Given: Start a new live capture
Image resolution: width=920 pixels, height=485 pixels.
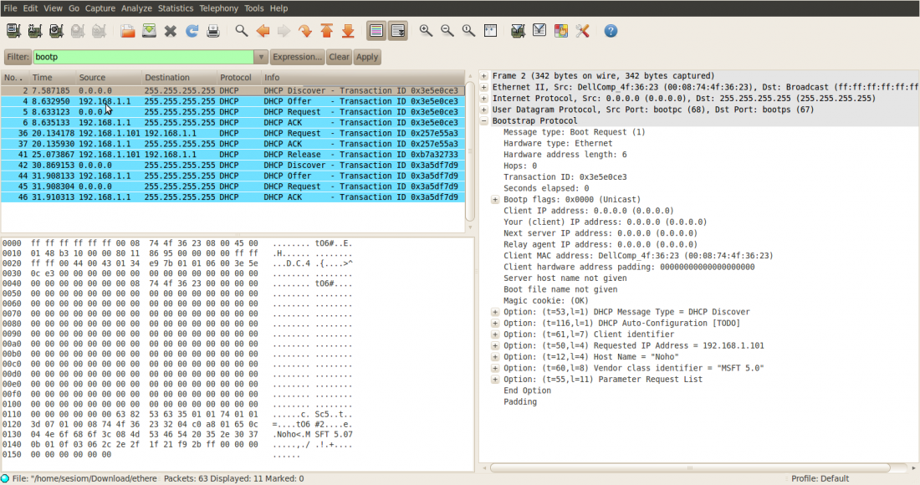Looking at the screenshot, I should pyautogui.click(x=56, y=31).
